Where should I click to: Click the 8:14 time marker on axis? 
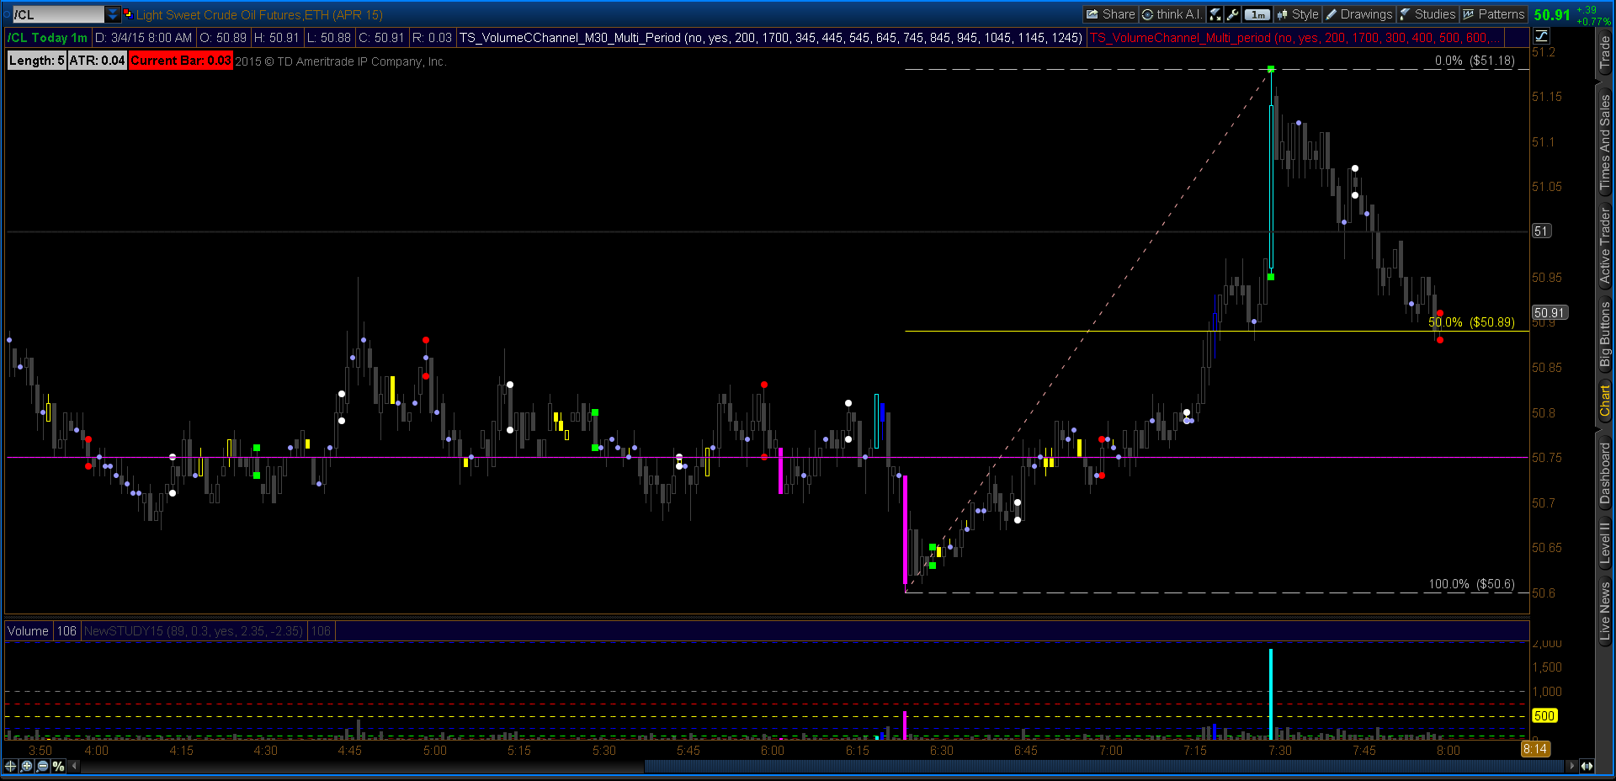tap(1535, 749)
